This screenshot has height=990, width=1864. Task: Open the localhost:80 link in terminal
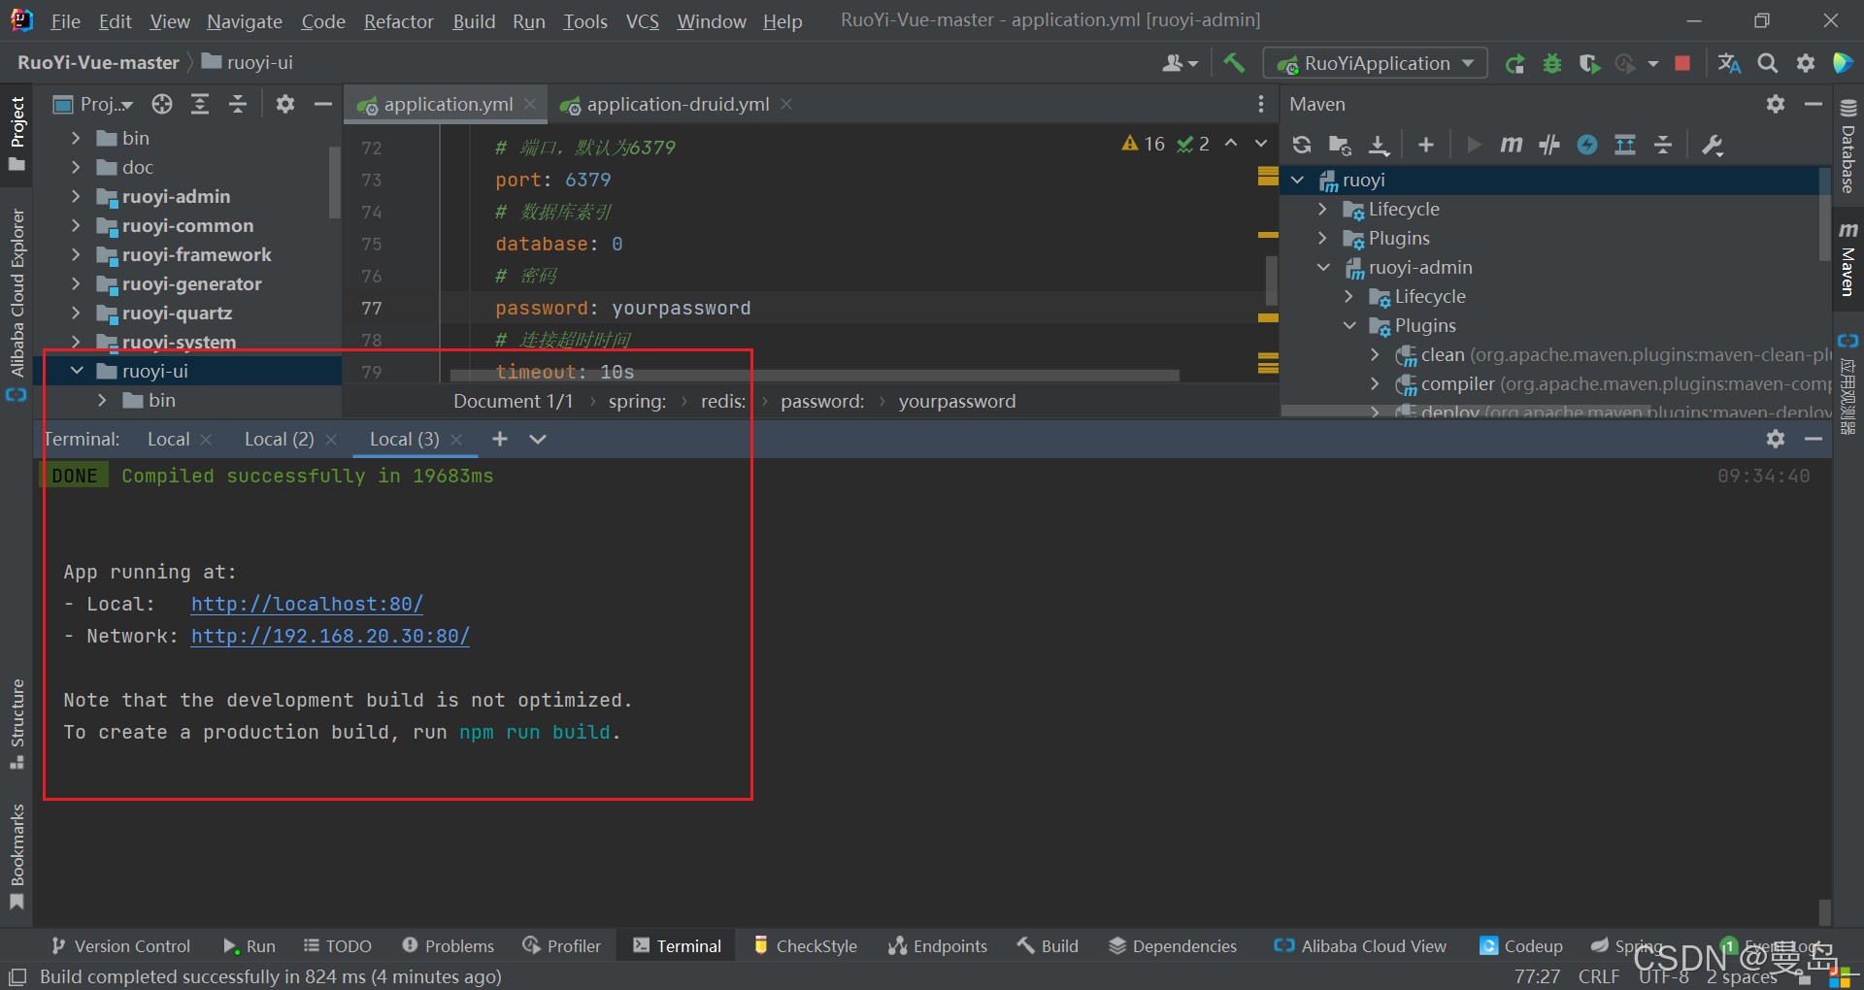(x=307, y=604)
